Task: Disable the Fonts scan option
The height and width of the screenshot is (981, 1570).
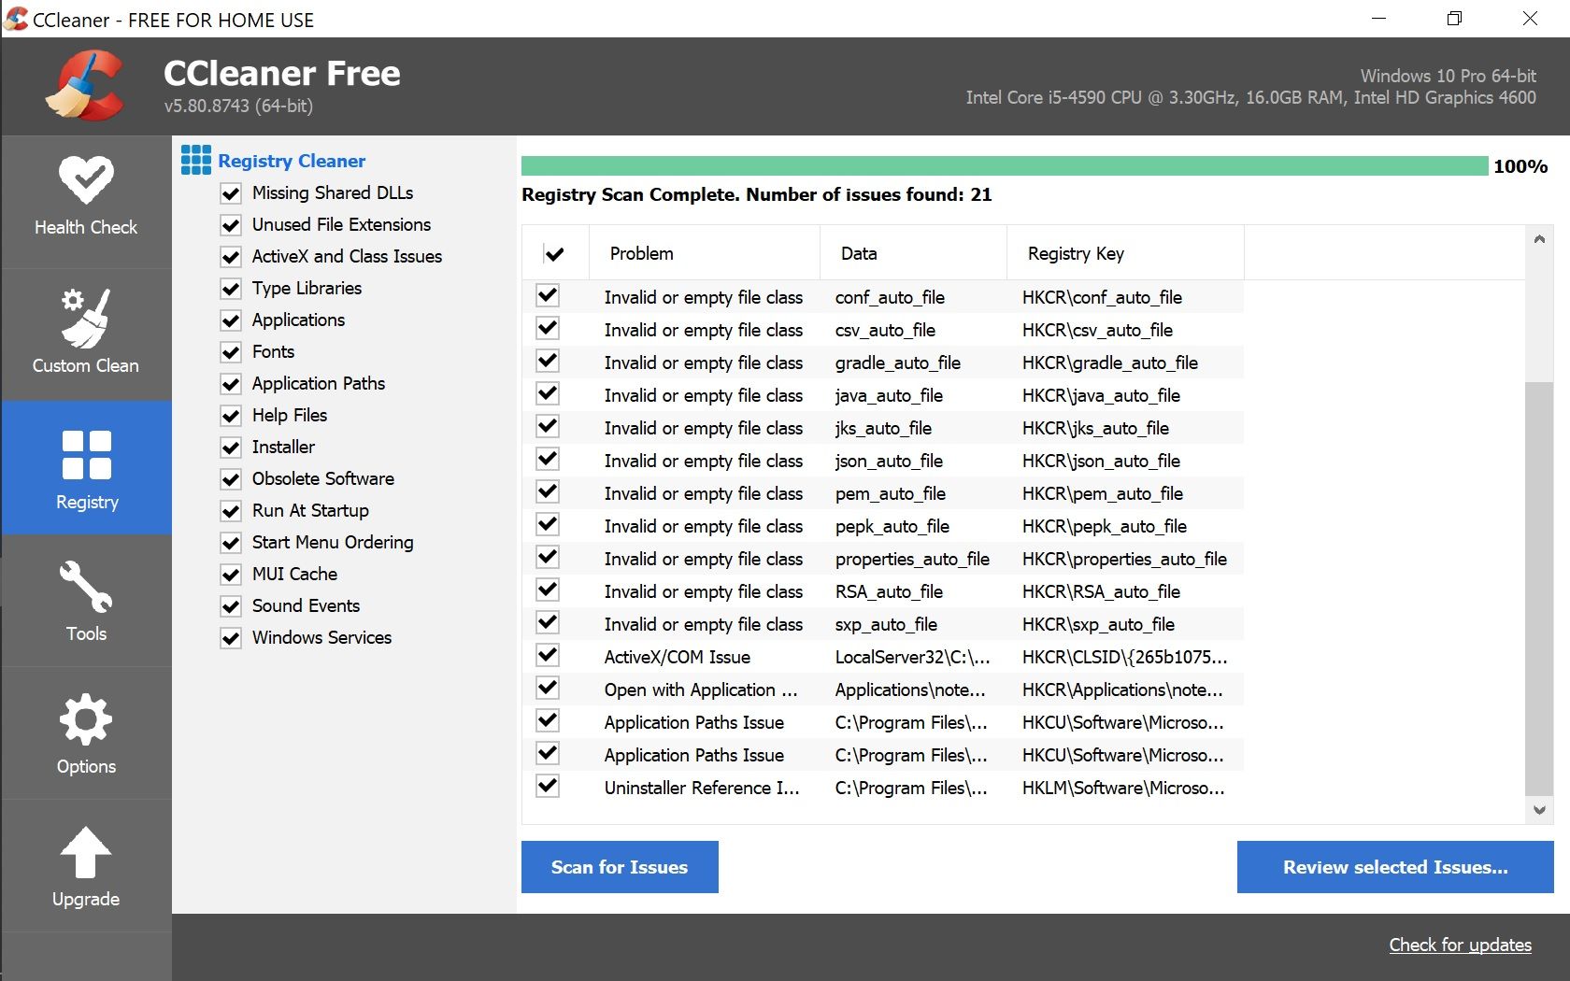Action: tap(231, 352)
